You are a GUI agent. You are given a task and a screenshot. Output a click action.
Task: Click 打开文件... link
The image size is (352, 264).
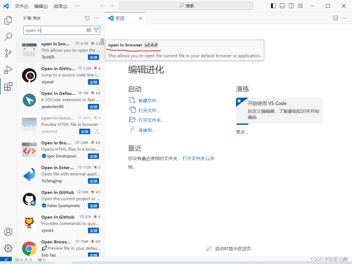pos(149,111)
